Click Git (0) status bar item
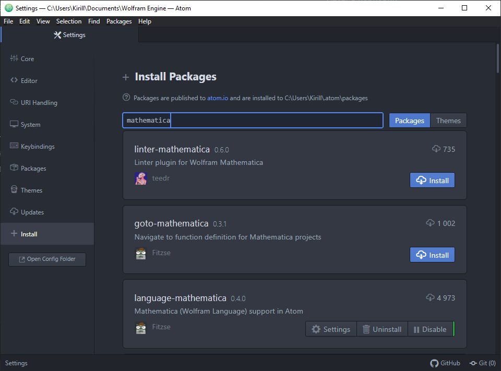Screen dimensions: 501x371 pyautogui.click(x=482, y=363)
